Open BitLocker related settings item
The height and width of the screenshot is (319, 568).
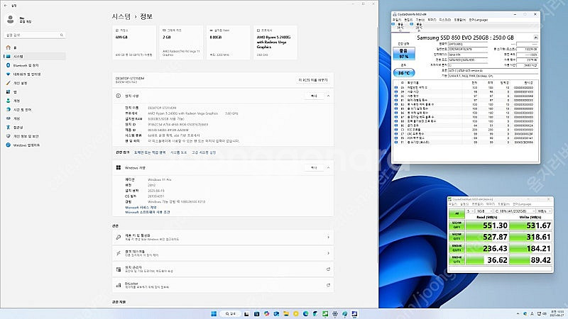point(223,285)
